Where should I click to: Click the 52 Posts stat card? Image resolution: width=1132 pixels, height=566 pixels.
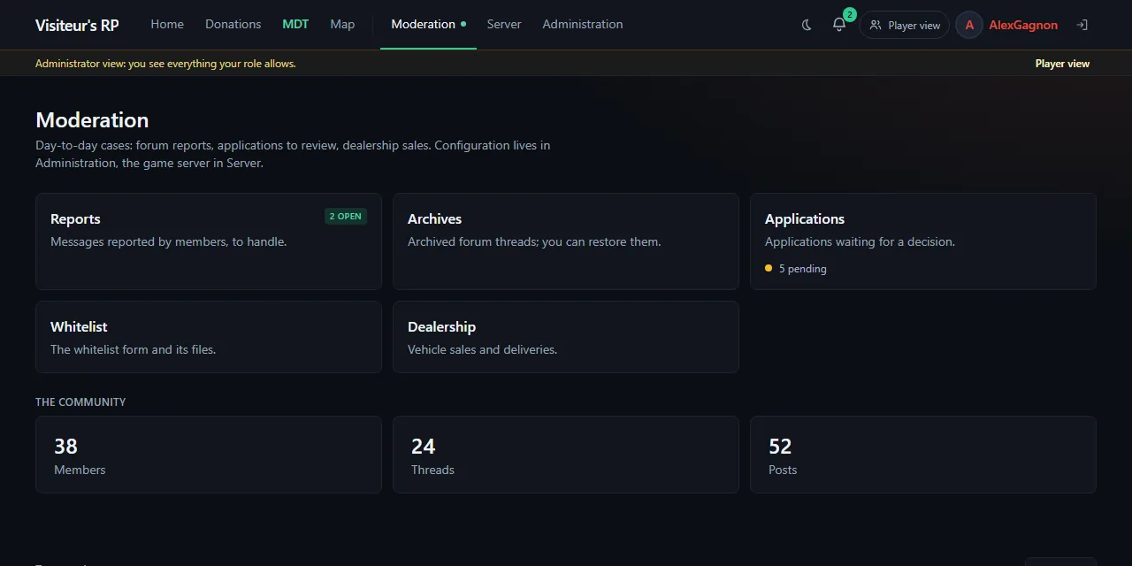pos(923,455)
